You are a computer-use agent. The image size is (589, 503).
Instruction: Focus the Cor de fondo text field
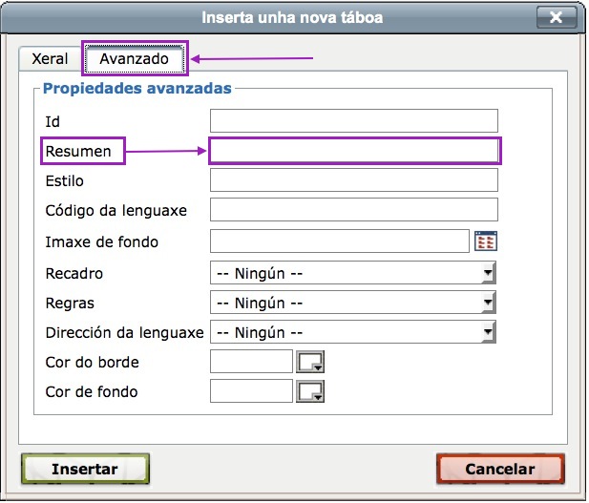[252, 392]
